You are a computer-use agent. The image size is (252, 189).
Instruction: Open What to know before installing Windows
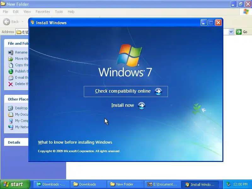point(75,142)
